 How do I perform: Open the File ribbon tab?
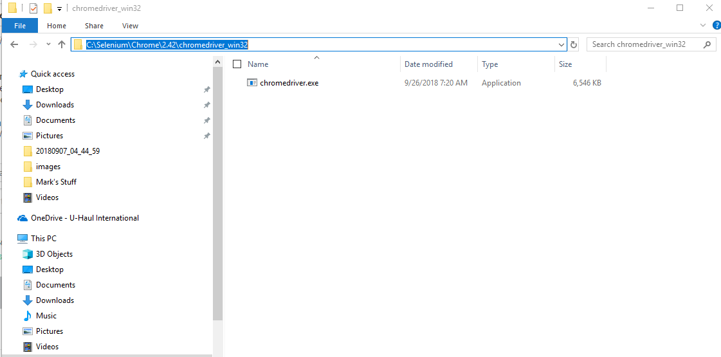pyautogui.click(x=20, y=26)
